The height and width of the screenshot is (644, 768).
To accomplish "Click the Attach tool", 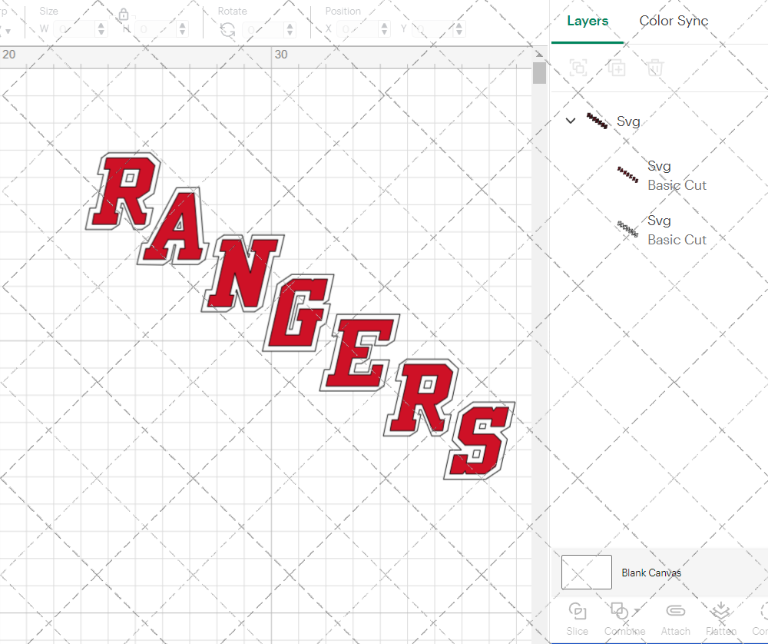I will (675, 619).
